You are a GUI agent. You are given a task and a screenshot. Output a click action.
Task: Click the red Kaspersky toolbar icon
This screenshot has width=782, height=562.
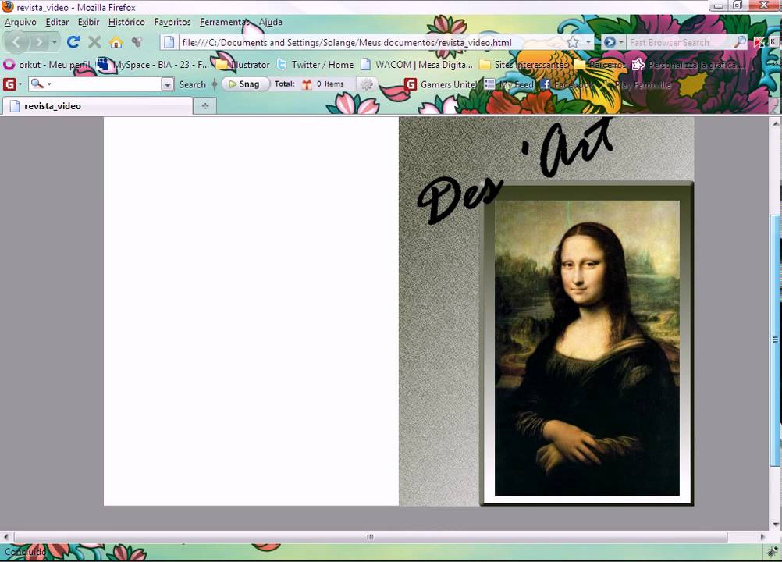pyautogui.click(x=759, y=42)
